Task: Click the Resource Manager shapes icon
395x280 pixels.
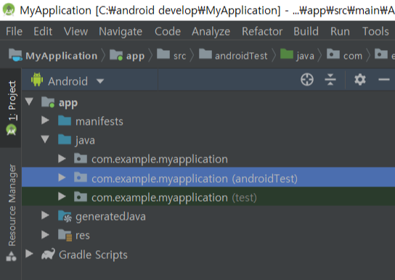Action: tap(12, 257)
